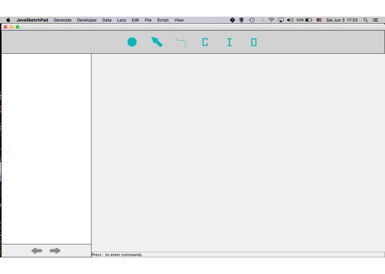Image resolution: width=385 pixels, height=274 pixels.
Task: Click the AirPlay display icon
Action: pos(281,20)
